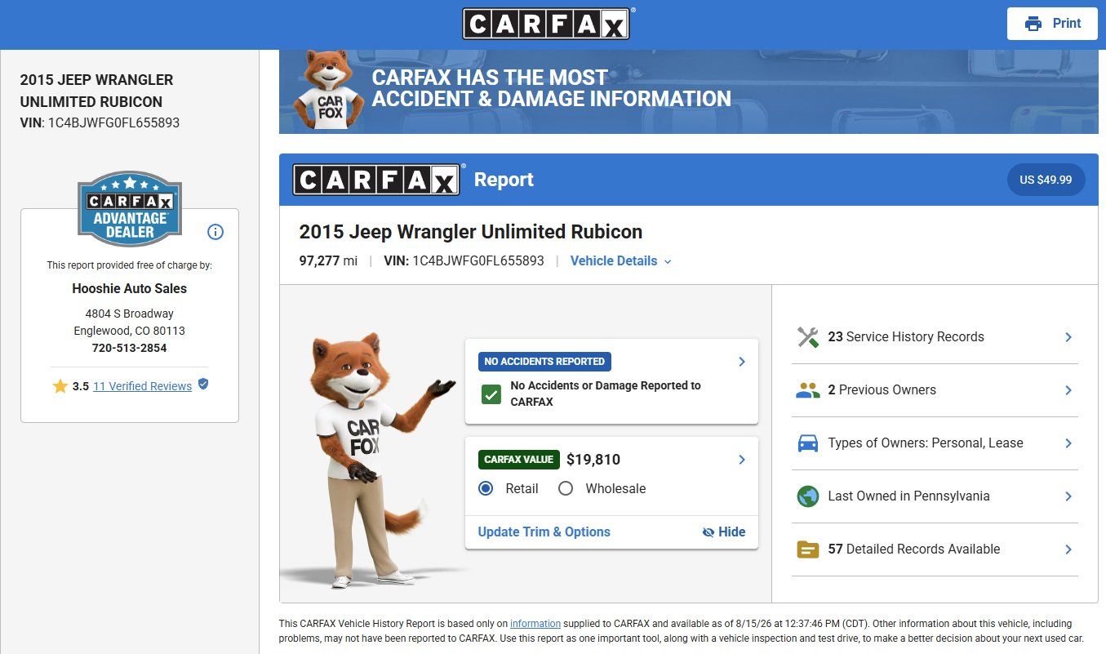
Task: Click the globe icon for last owned location
Action: [x=807, y=496]
